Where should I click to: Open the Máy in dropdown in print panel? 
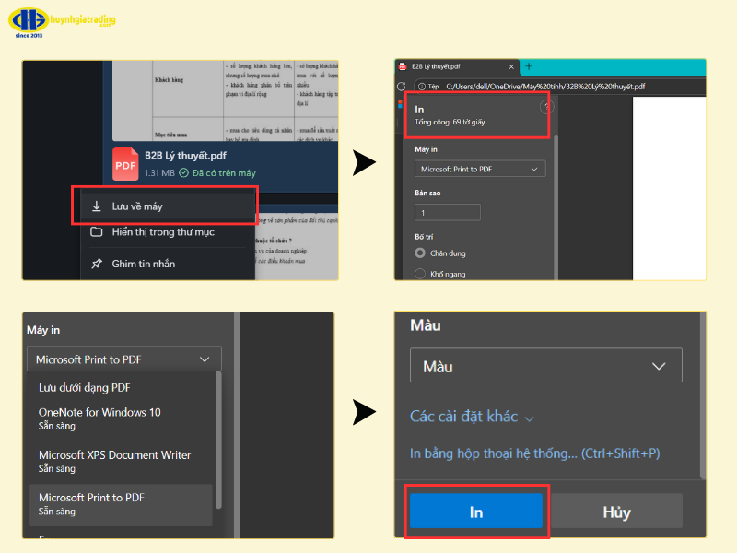coord(480,170)
